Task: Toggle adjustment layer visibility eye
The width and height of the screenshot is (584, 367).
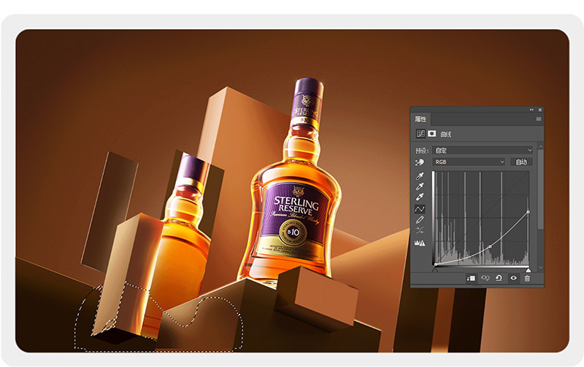Action: tap(513, 278)
